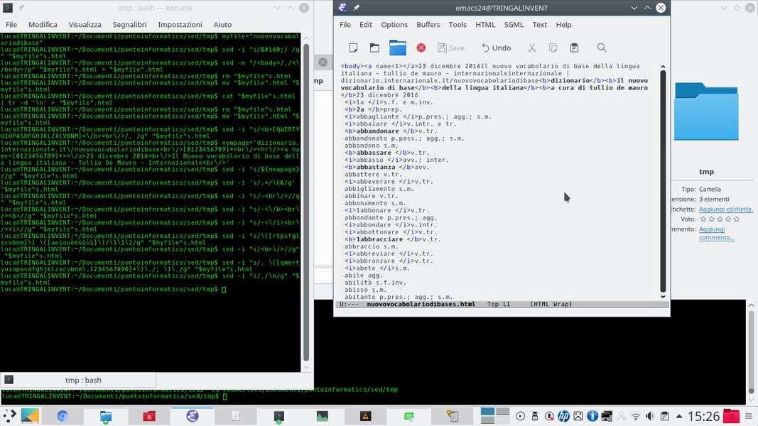The width and height of the screenshot is (758, 426).
Task: Click the Search magnifier icon in Emacs
Action: click(x=602, y=48)
